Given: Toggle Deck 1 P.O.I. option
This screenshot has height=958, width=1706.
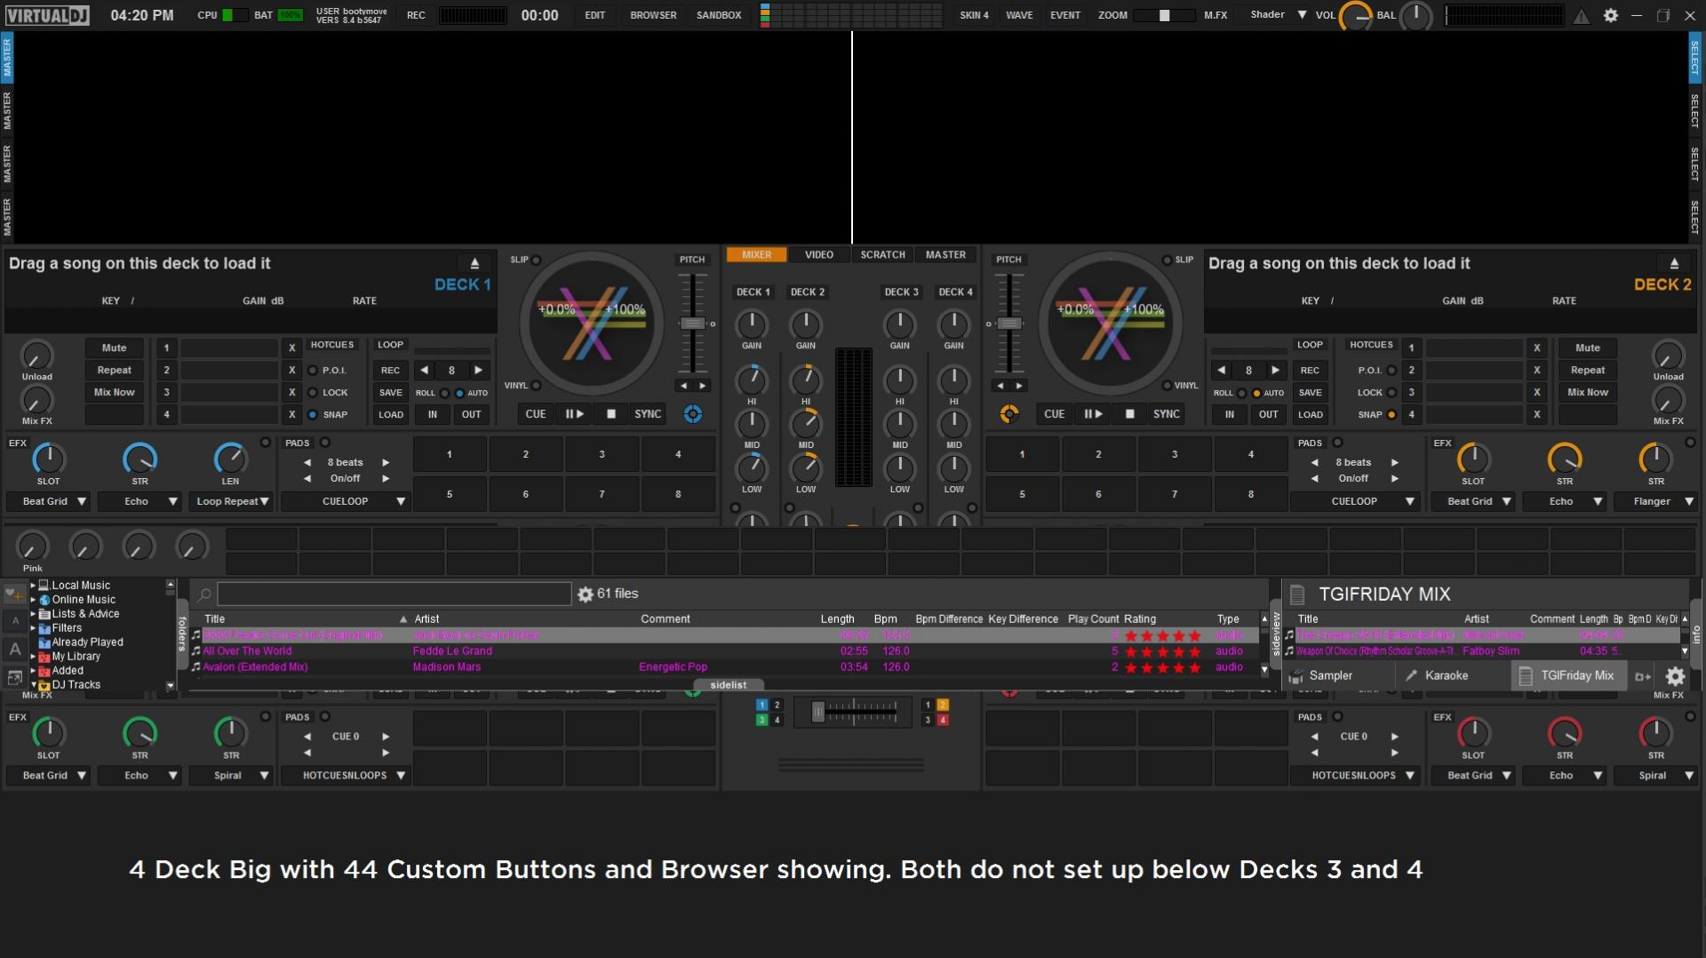Looking at the screenshot, I should pos(312,371).
